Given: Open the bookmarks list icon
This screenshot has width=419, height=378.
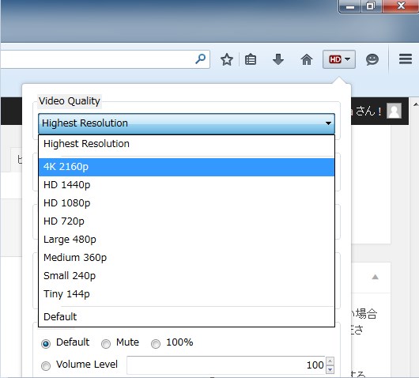Looking at the screenshot, I should coord(251,59).
